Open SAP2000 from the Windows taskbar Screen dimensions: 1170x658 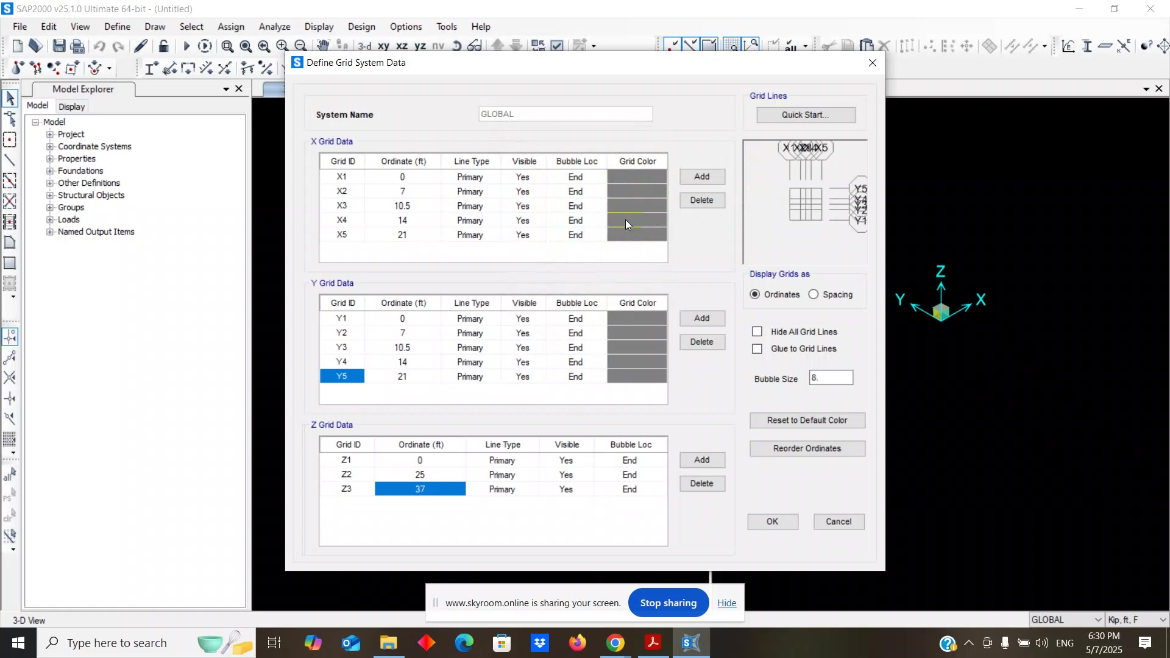point(690,643)
